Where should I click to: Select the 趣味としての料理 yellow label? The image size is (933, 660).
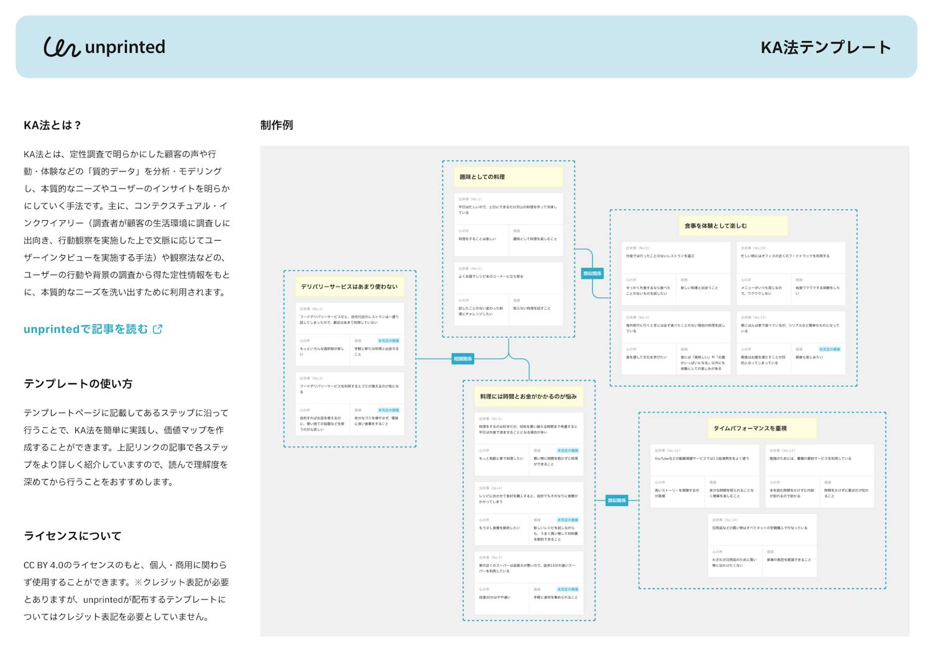(x=508, y=177)
